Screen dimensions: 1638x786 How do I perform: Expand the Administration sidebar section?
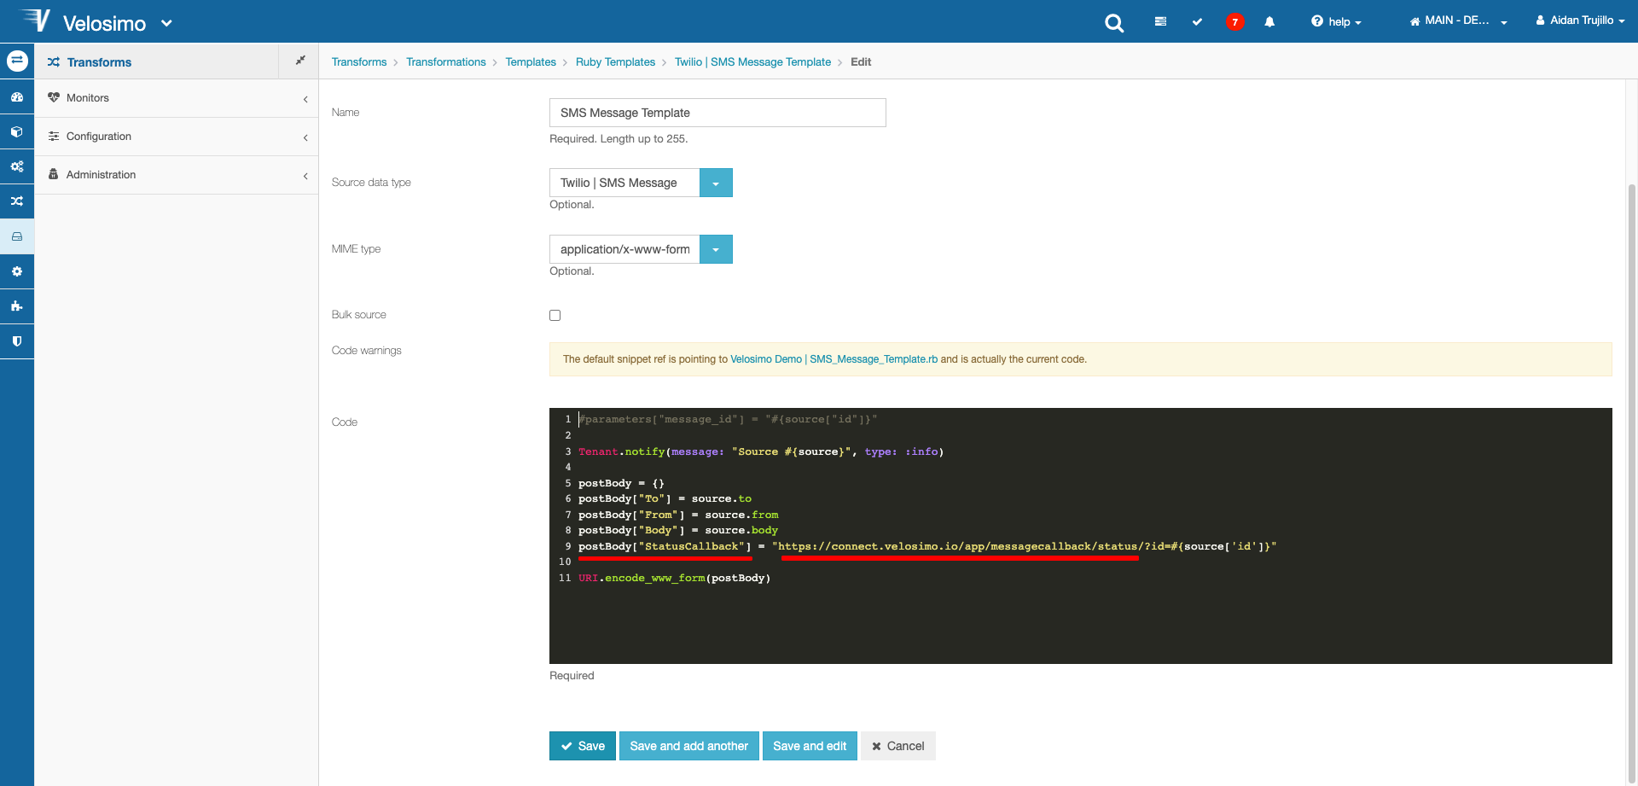pyautogui.click(x=177, y=175)
